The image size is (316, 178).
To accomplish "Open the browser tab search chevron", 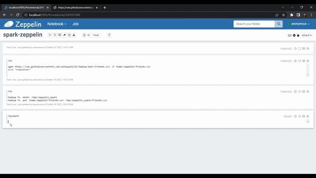I will tap(283, 7).
